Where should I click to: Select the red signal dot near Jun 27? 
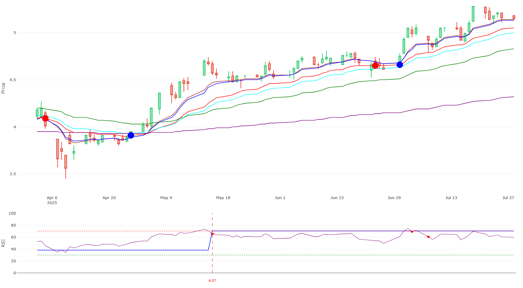375,66
